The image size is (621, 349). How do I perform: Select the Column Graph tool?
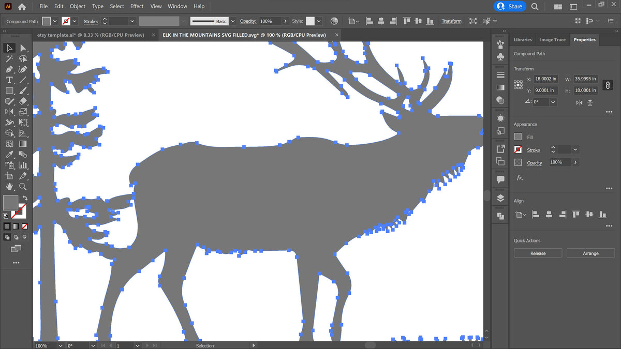[23, 165]
